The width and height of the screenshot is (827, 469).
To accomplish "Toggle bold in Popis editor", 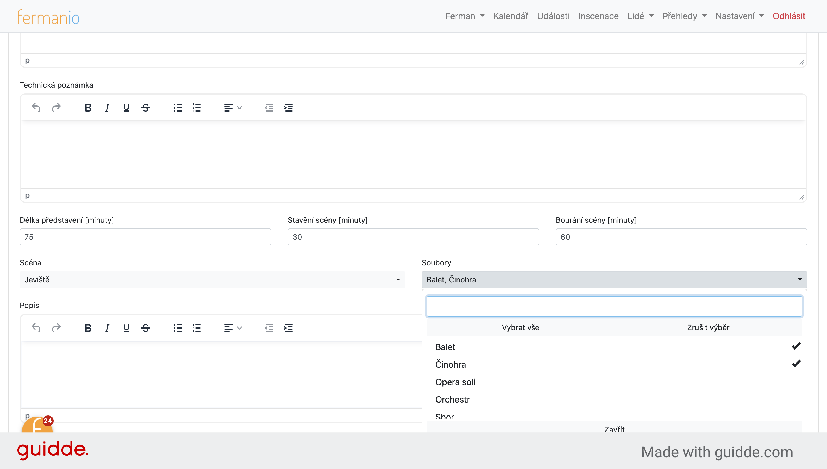I will (88, 328).
